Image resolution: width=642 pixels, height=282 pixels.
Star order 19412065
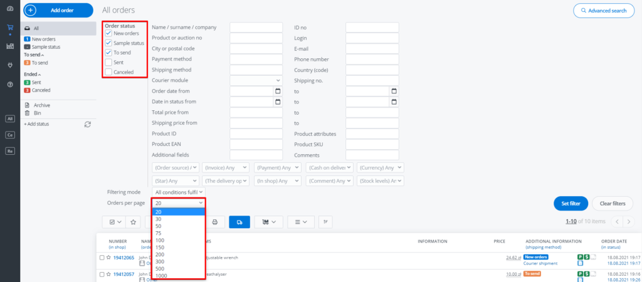click(x=108, y=258)
